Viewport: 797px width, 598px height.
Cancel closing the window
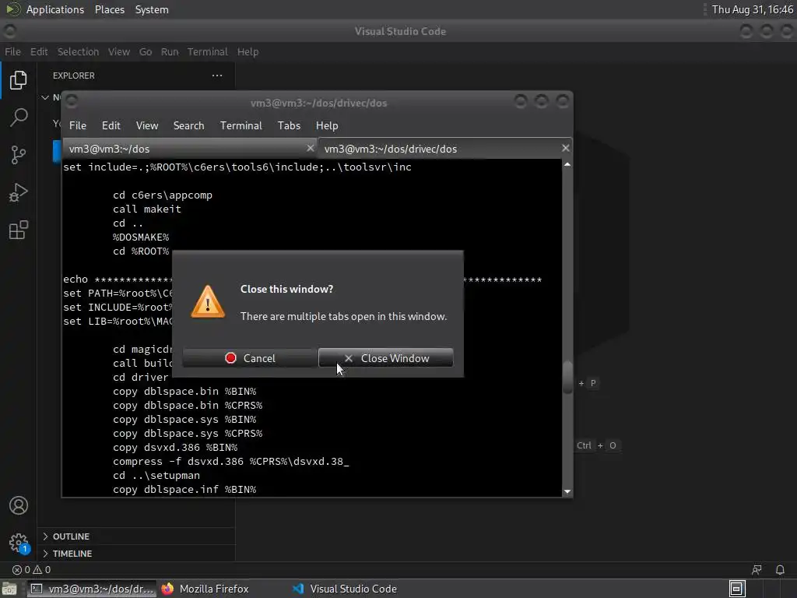249,358
